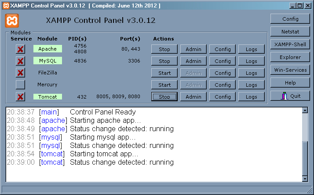Open Apache Admin page
This screenshot has width=314, height=195.
tap(194, 49)
